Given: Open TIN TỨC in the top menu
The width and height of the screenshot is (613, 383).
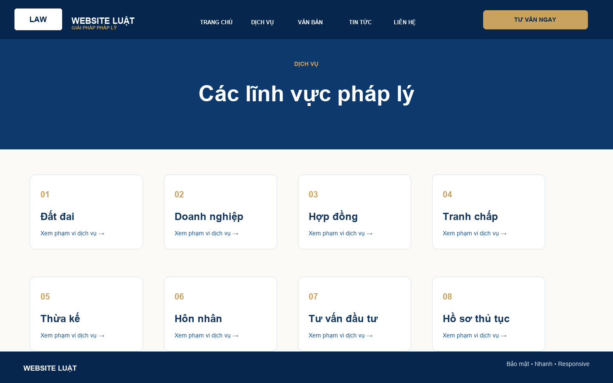Looking at the screenshot, I should (360, 22).
